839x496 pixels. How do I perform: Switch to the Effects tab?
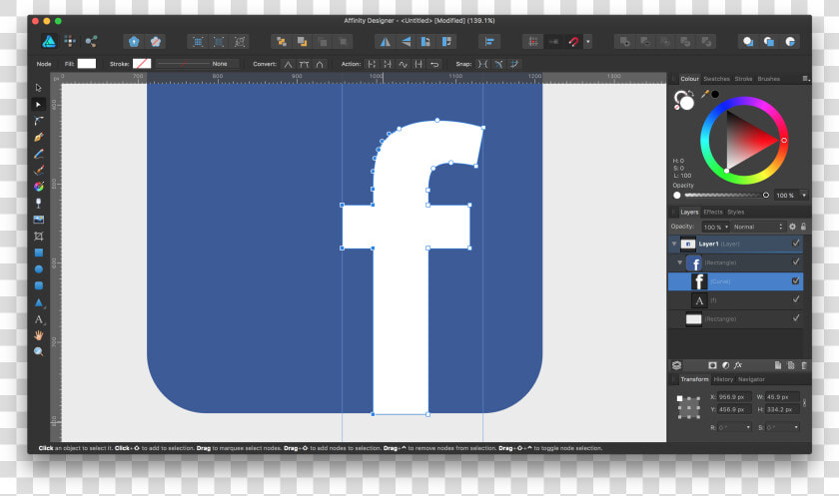coord(713,213)
